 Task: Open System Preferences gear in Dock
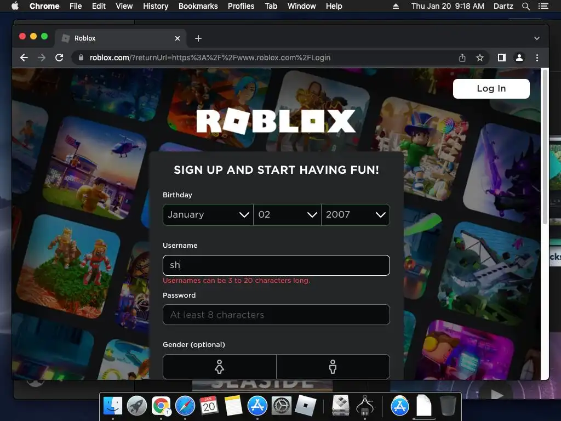tap(281, 406)
